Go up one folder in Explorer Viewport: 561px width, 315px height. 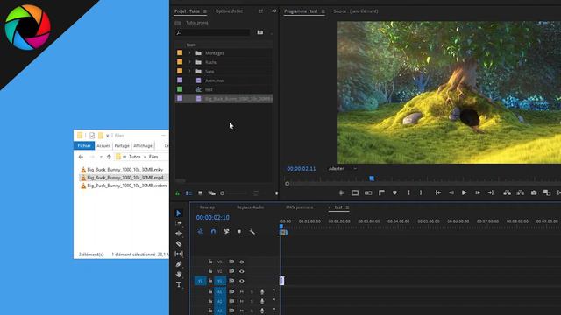109,157
